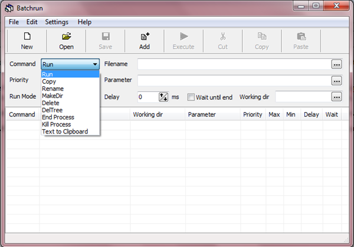Browse for Parameter with ellipsis button
This screenshot has height=247, width=354.
pyautogui.click(x=337, y=81)
